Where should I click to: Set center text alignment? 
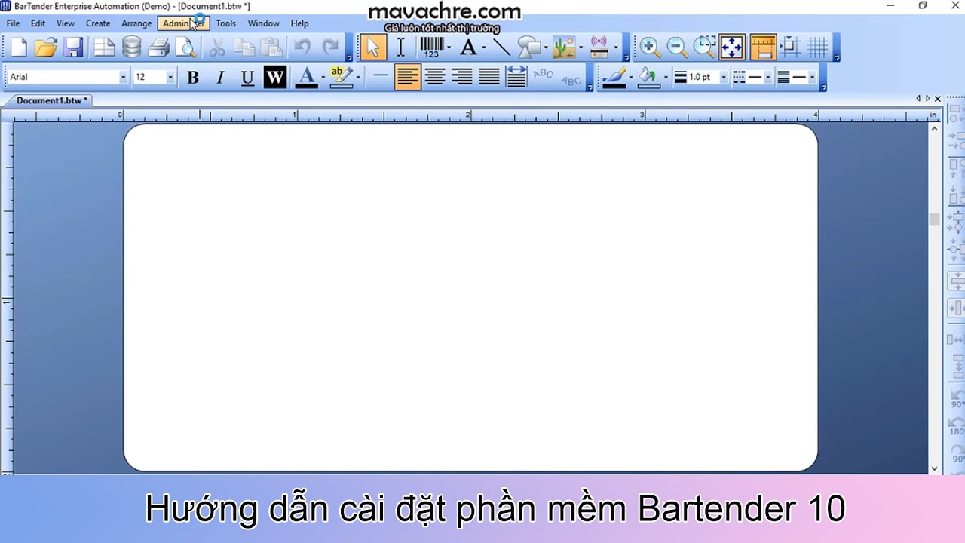435,77
